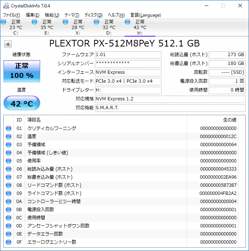Click the ファームウェア field showing 1.01
The height and width of the screenshot is (251, 249).
[x=128, y=55]
